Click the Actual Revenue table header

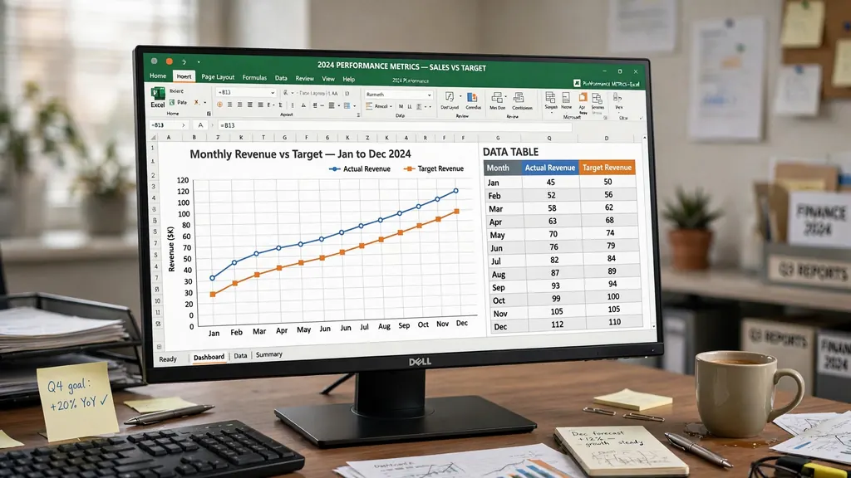pos(550,168)
